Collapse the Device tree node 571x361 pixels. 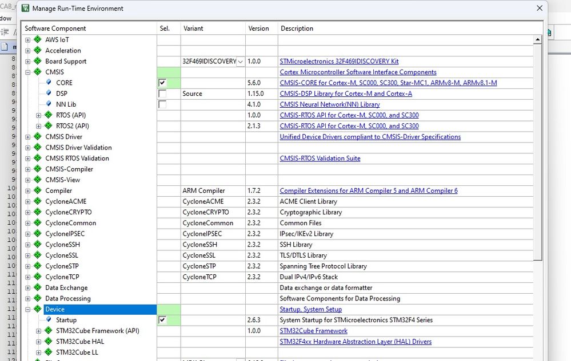(27, 310)
